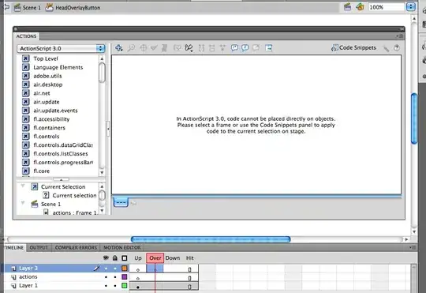Click the Show code hint icon

177,48
